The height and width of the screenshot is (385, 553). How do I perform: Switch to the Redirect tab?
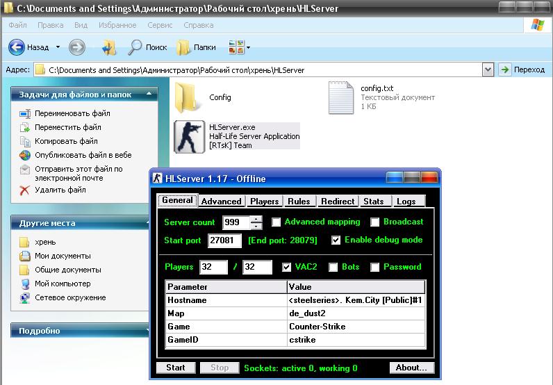click(338, 201)
